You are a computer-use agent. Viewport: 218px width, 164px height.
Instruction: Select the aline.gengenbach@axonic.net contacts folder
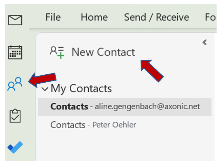125,107
